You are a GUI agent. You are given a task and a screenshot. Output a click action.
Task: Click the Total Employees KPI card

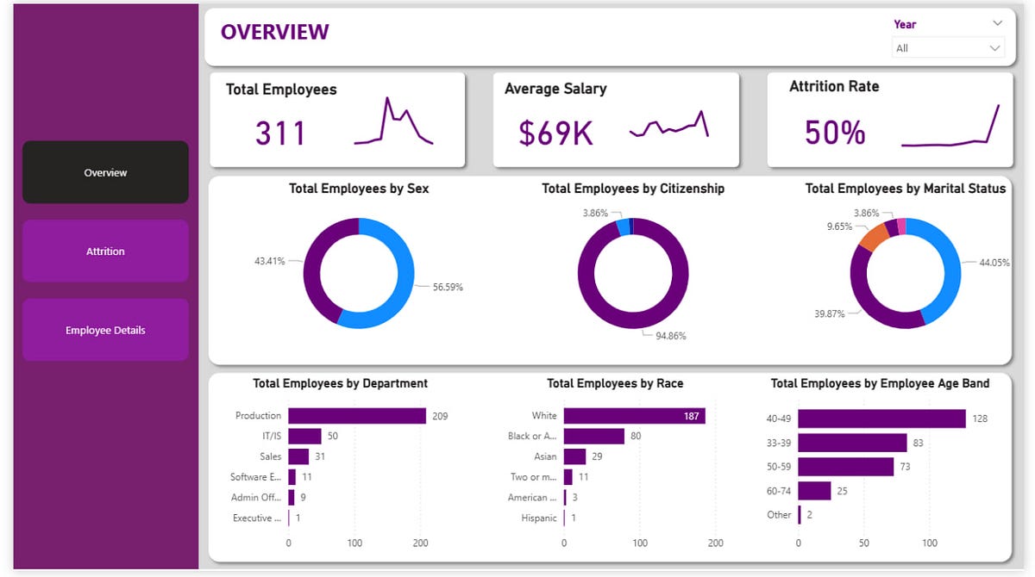tap(336, 119)
